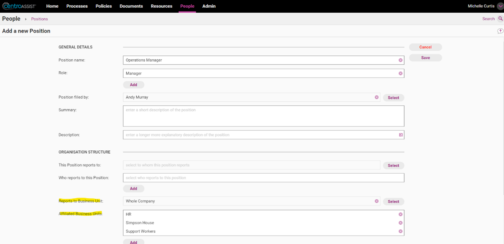Image resolution: width=504 pixels, height=244 pixels.
Task: Remove Simpson House affiliated unit
Action: click(401, 223)
